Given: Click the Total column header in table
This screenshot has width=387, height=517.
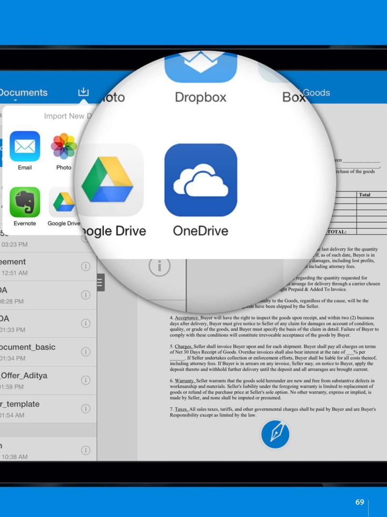Looking at the screenshot, I should [364, 195].
